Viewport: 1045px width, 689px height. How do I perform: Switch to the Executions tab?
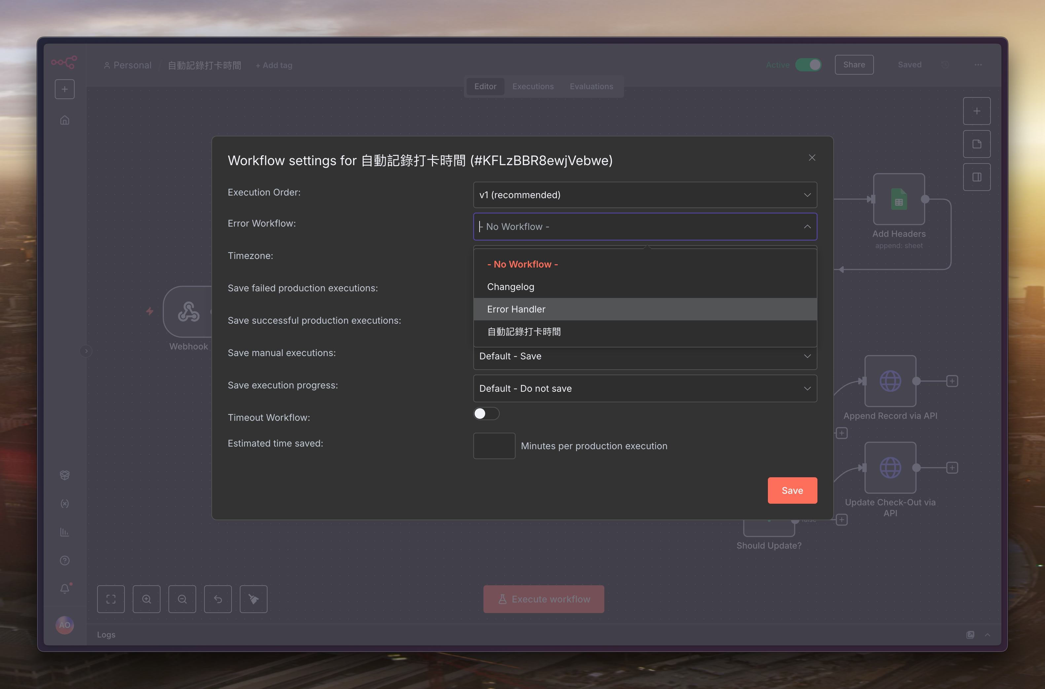pos(533,87)
